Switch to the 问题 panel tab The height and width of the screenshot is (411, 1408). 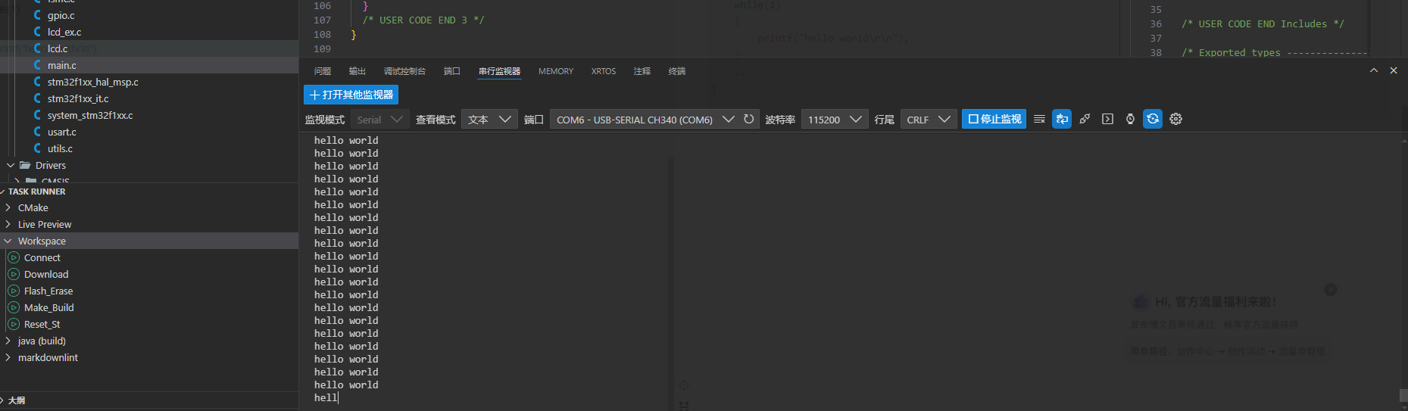click(323, 71)
